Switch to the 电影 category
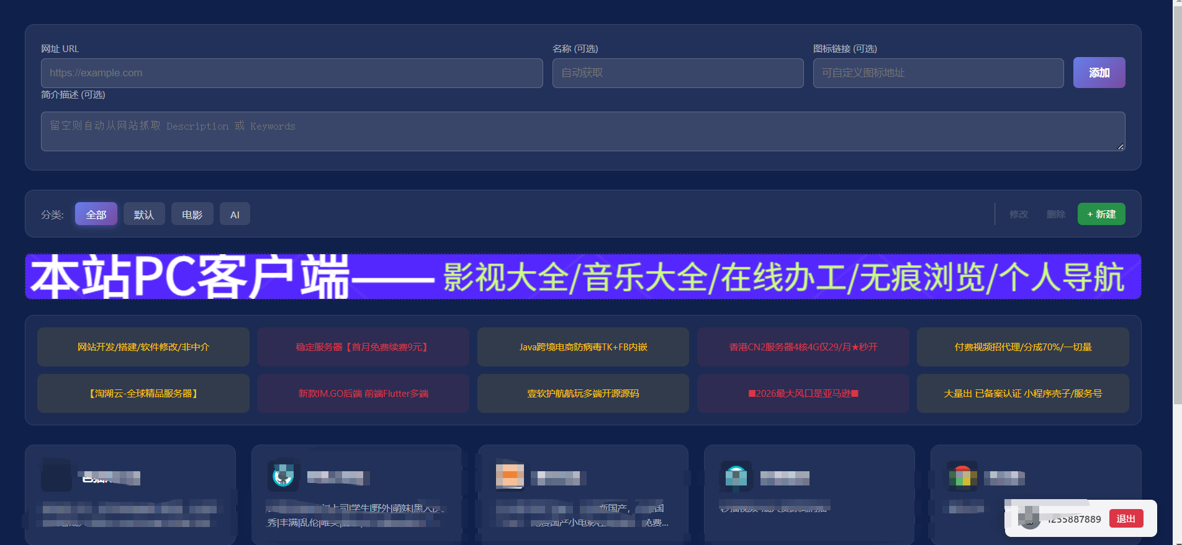The width and height of the screenshot is (1182, 545). pyautogui.click(x=192, y=214)
